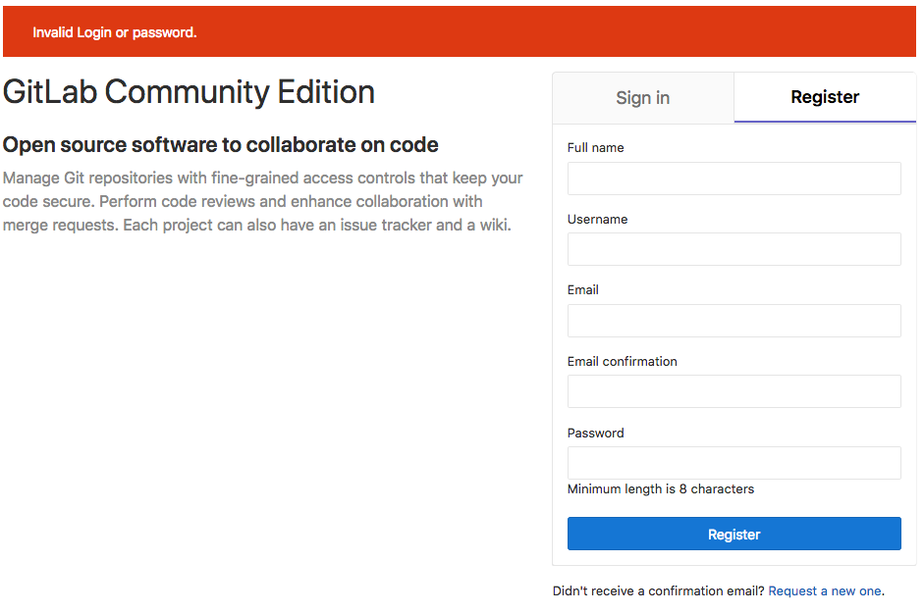This screenshot has height=614, width=924.
Task: Click the Email input field
Action: pyautogui.click(x=734, y=321)
